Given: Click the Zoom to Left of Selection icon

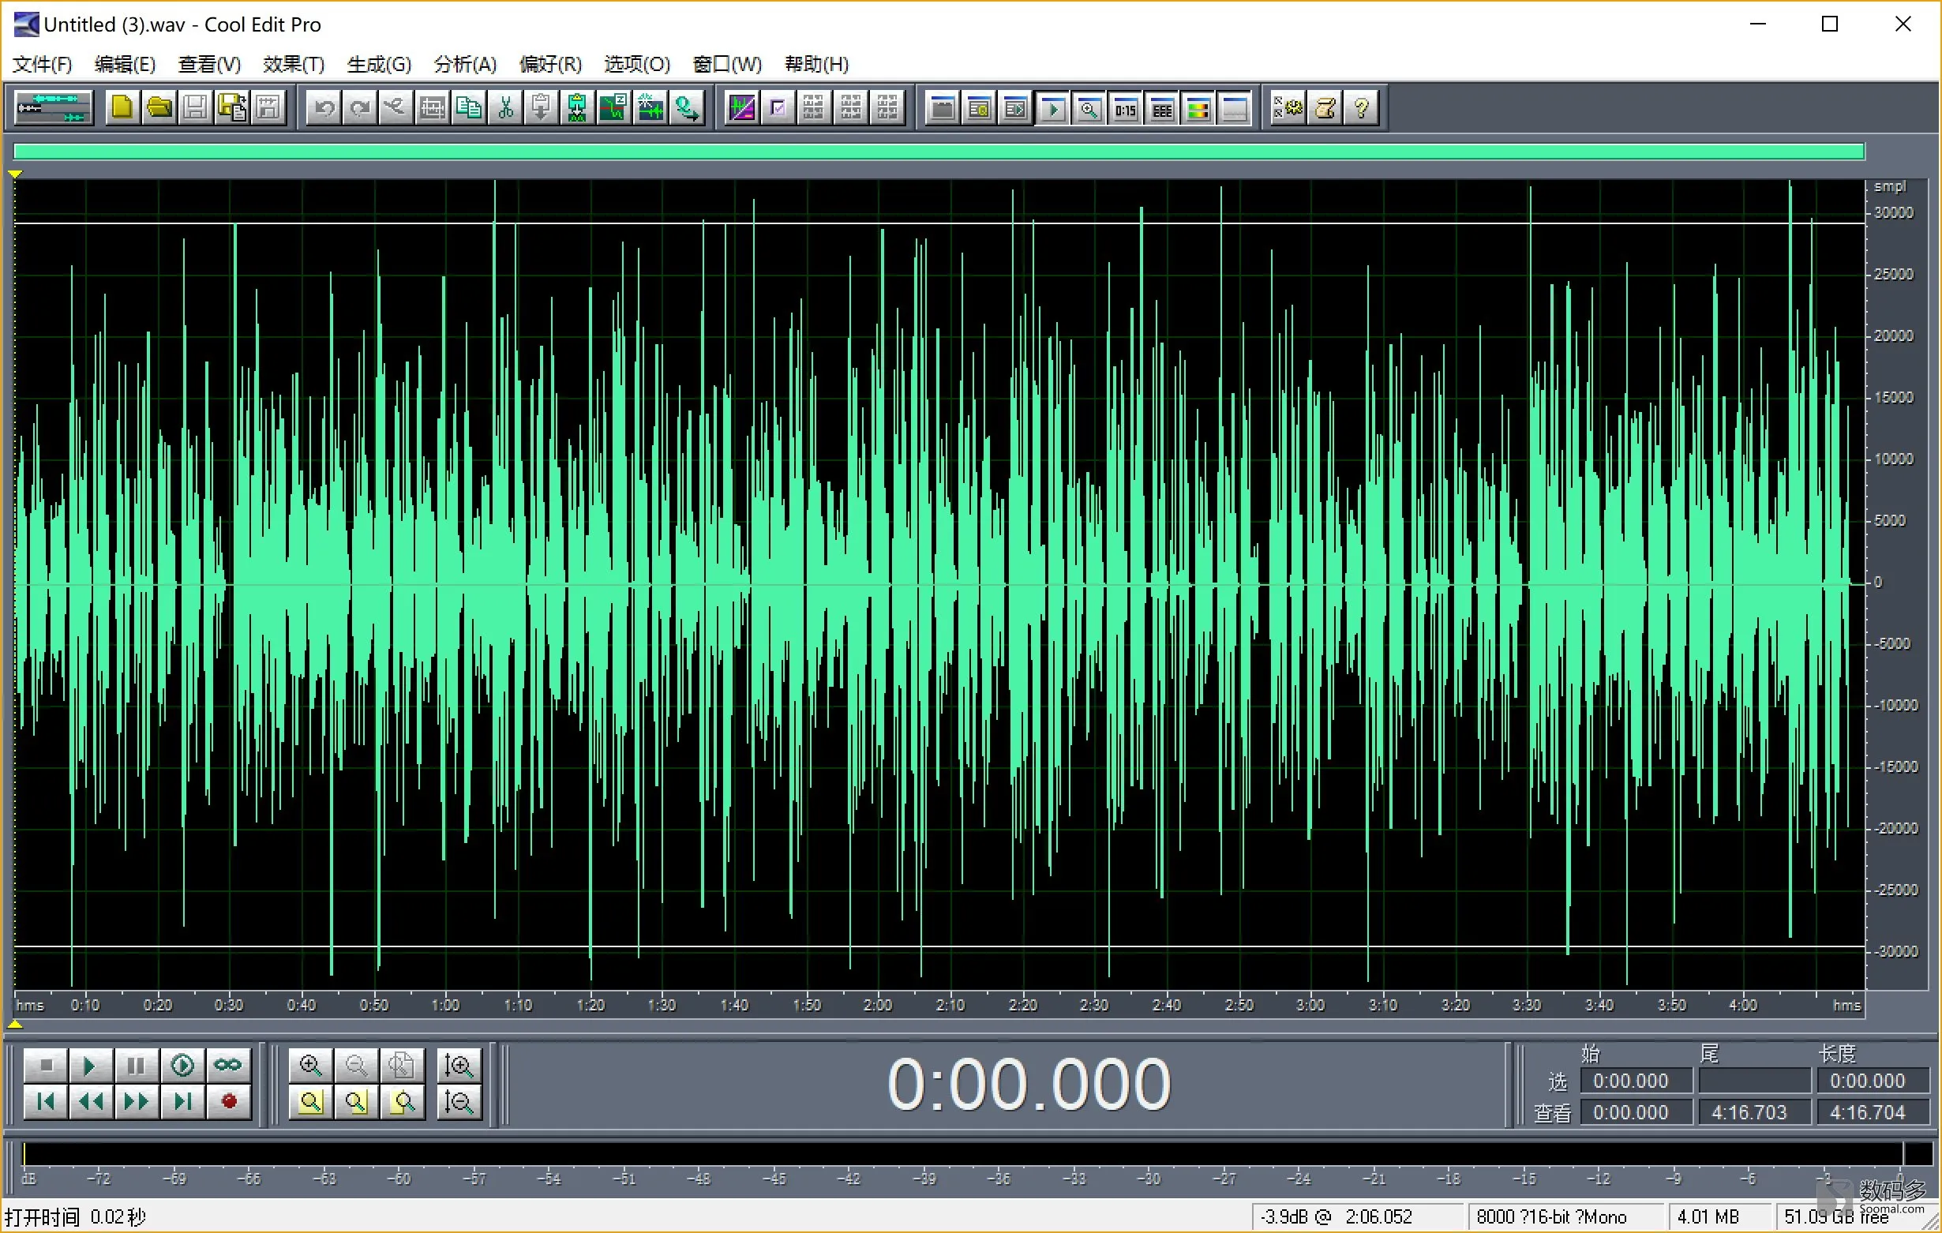Looking at the screenshot, I should pos(356,1101).
